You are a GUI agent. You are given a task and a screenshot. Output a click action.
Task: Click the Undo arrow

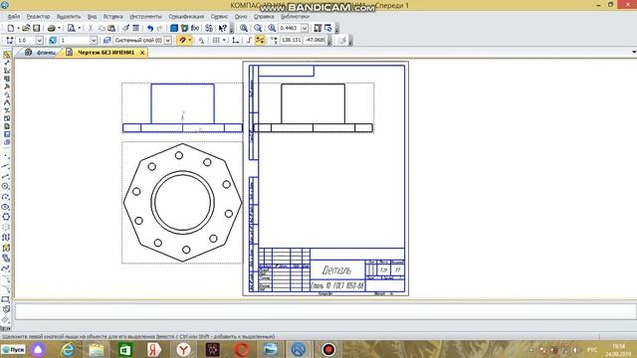[150, 28]
